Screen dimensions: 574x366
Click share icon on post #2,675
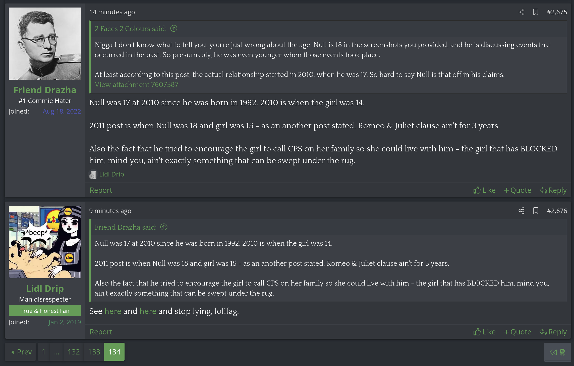[x=521, y=12]
